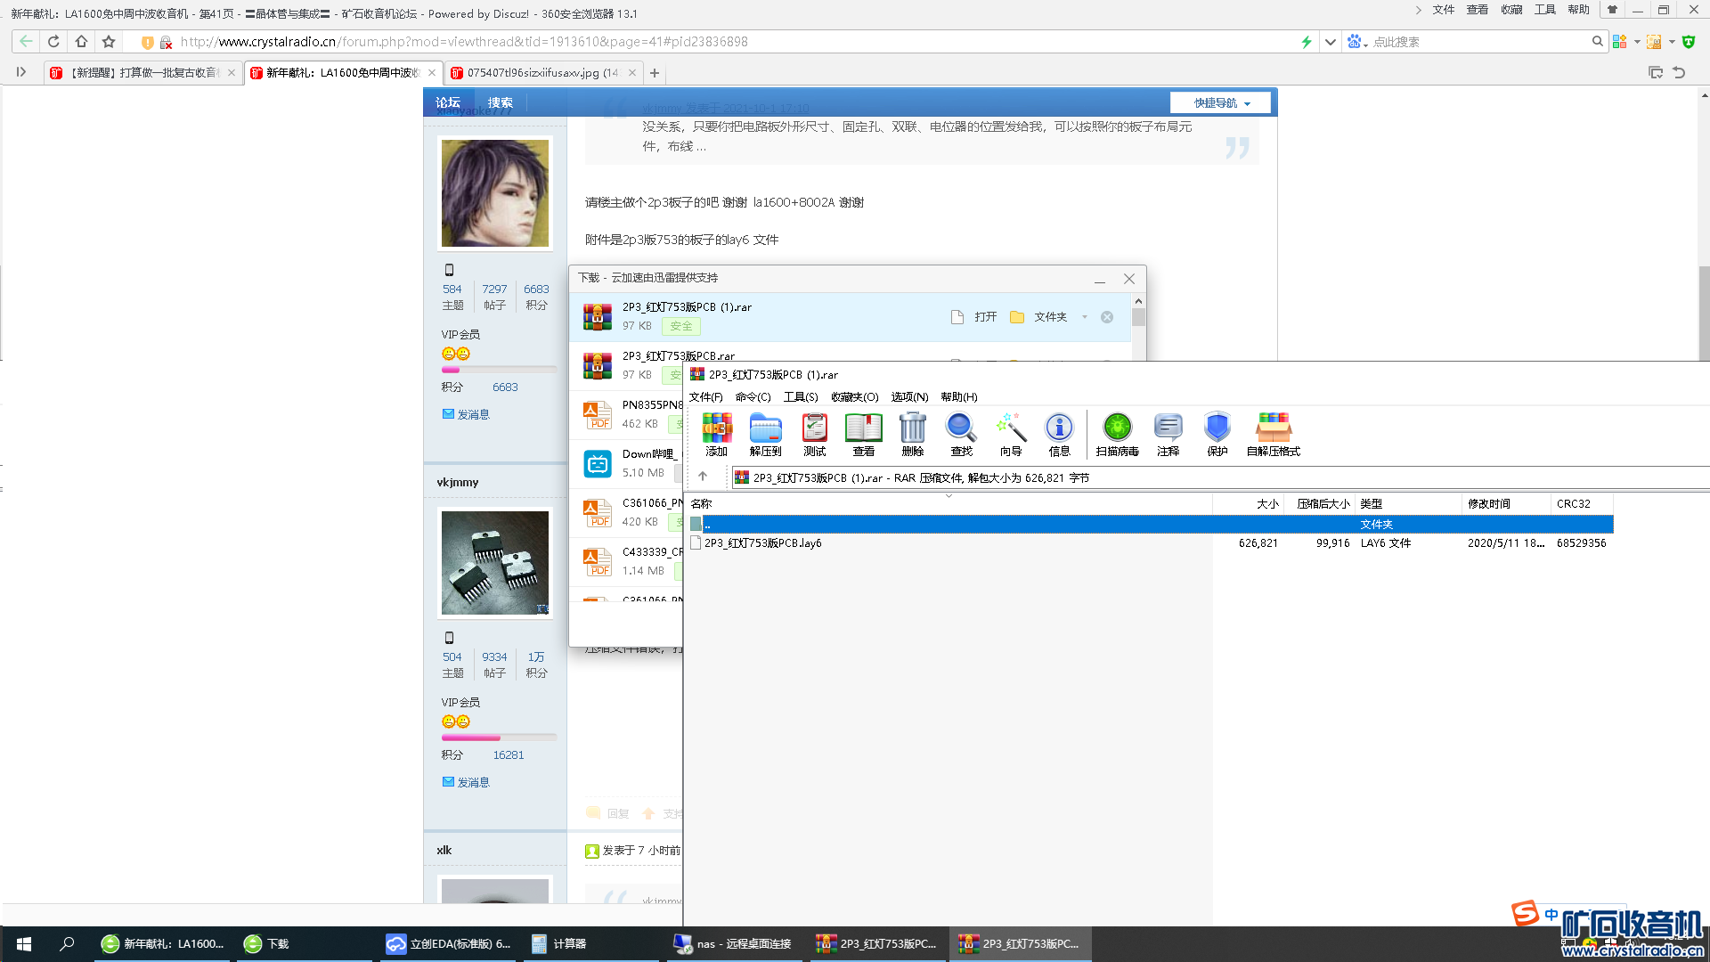Click the restore closed tab undo icon

[x=1679, y=73]
